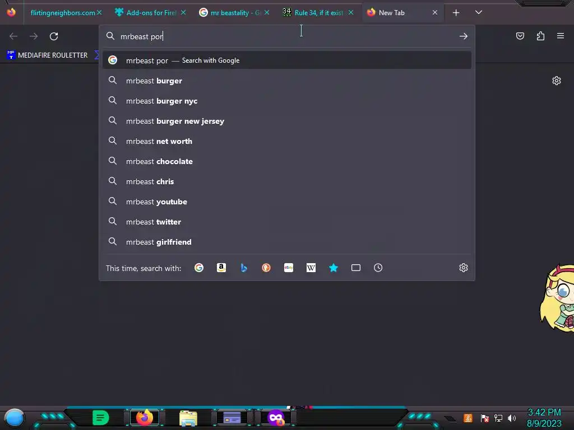Image resolution: width=574 pixels, height=430 pixels.
Task: Click the Star Butterfly desktop character
Action: pyautogui.click(x=557, y=298)
